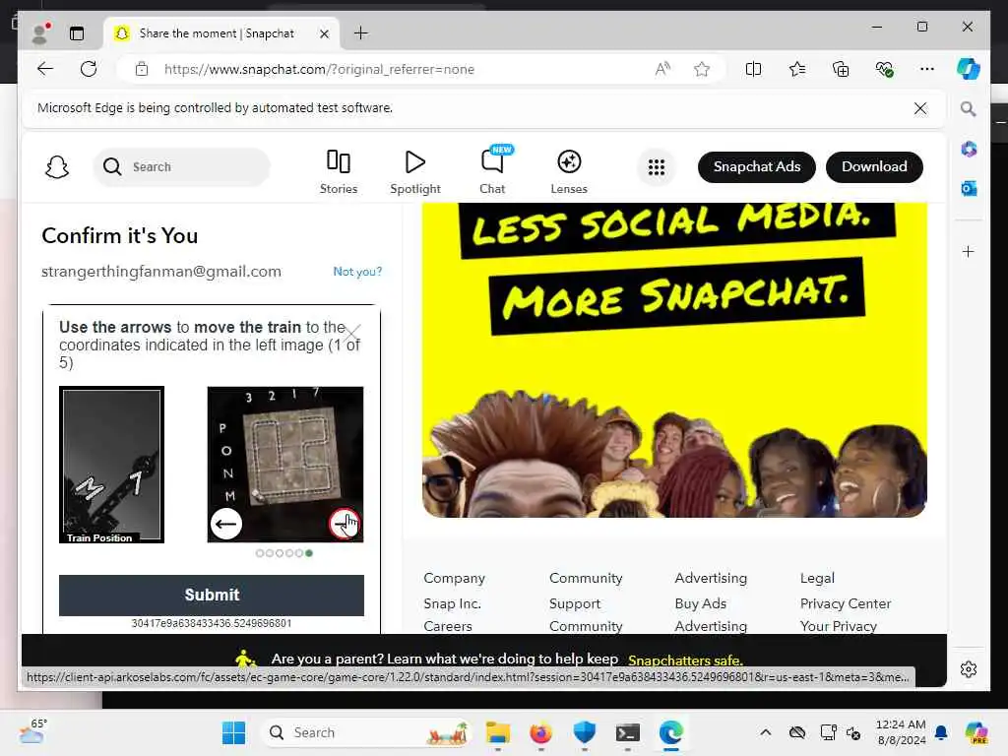1008x756 pixels.
Task: Click the Buy Ads footer link
Action: pyautogui.click(x=700, y=603)
